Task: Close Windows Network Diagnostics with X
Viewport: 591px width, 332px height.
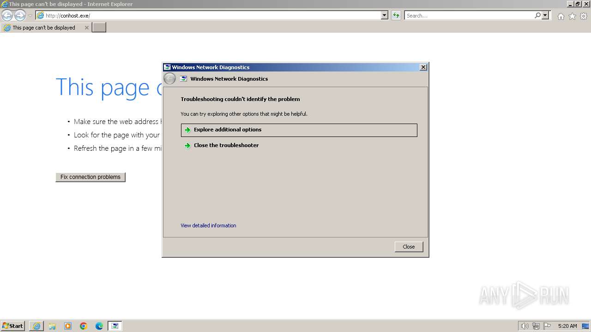Action: tap(423, 67)
